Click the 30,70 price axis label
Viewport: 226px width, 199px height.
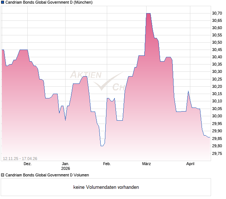pos(217,13)
